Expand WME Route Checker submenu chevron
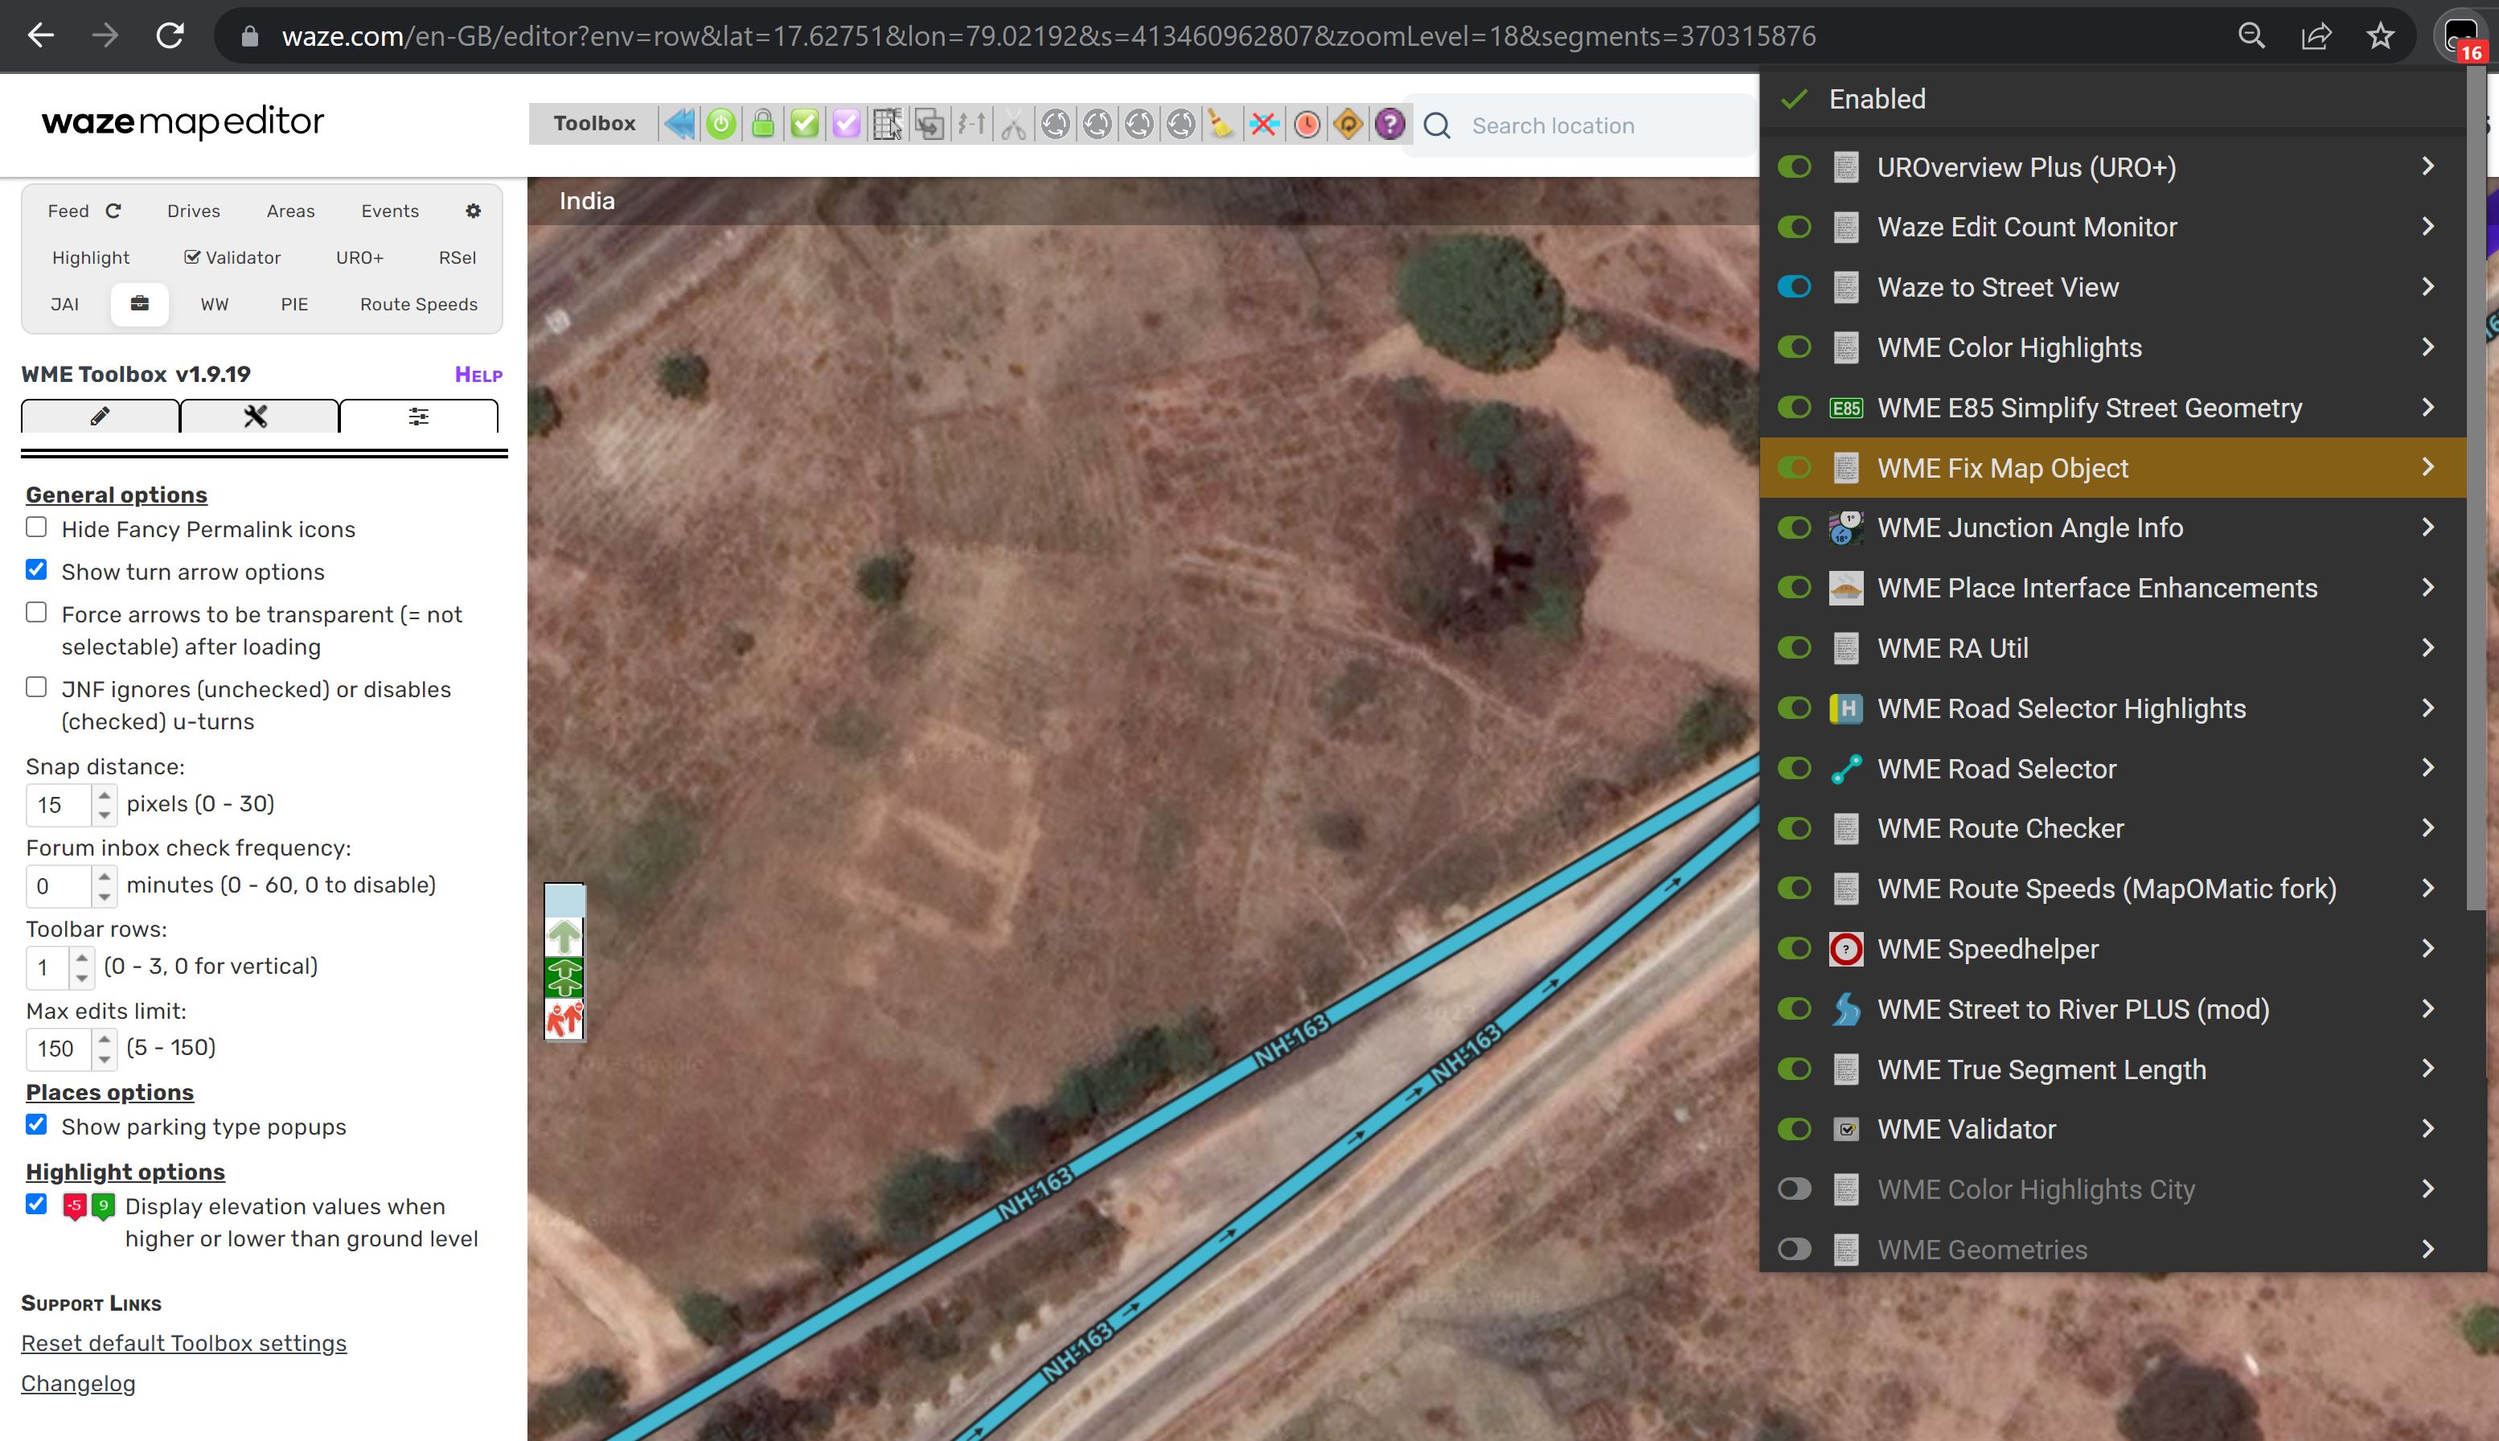This screenshot has width=2499, height=1441. click(x=2427, y=828)
